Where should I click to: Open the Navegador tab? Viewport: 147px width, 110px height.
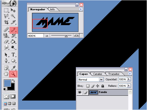(x=38, y=9)
